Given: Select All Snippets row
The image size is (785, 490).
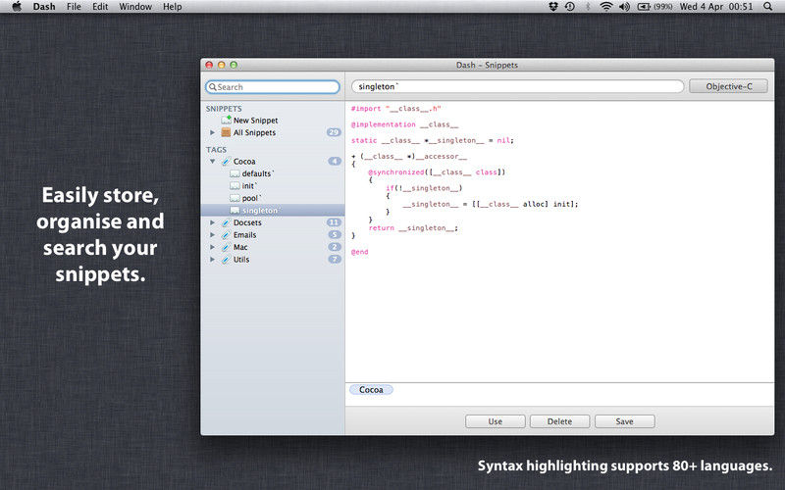Looking at the screenshot, I should point(273,132).
